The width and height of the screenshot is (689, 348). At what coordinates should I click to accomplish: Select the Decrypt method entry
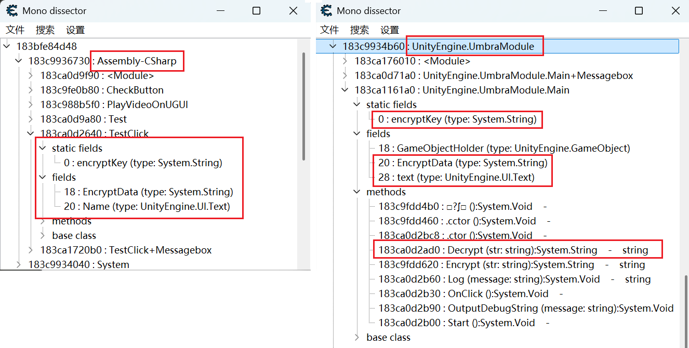pos(488,250)
